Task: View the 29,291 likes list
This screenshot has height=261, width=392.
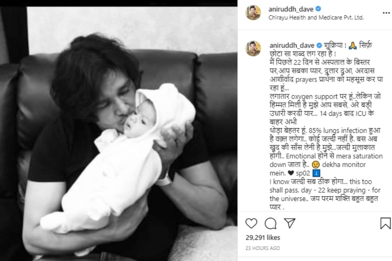Action: point(263,238)
